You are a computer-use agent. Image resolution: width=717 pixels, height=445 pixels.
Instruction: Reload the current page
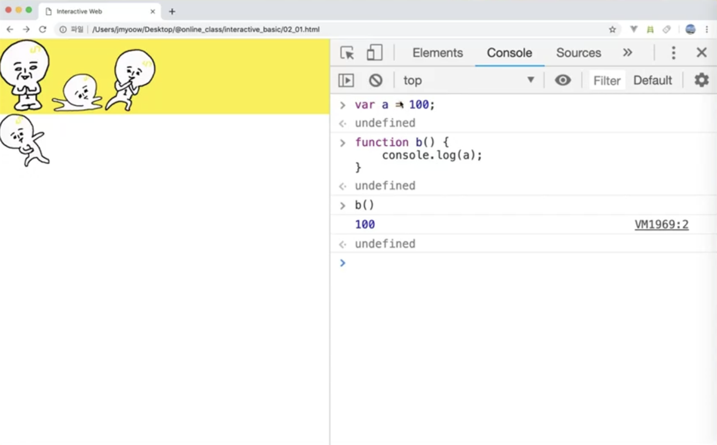[x=43, y=29]
